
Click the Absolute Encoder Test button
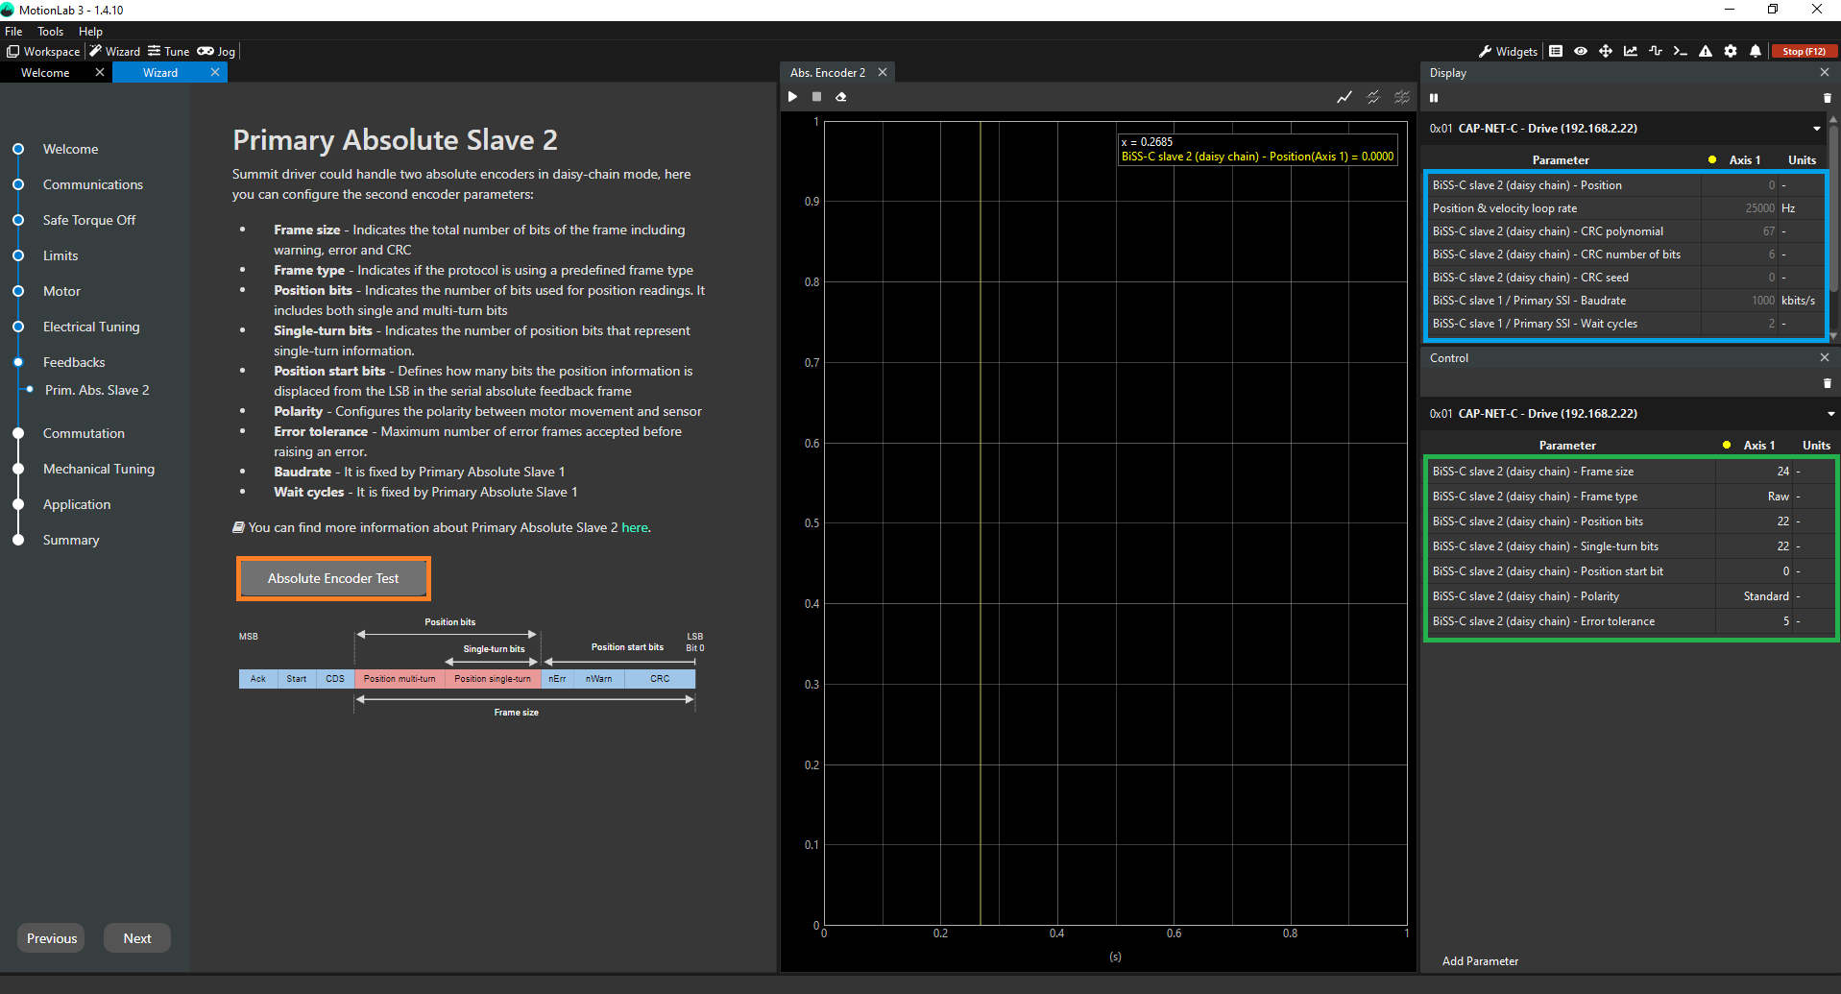333,578
